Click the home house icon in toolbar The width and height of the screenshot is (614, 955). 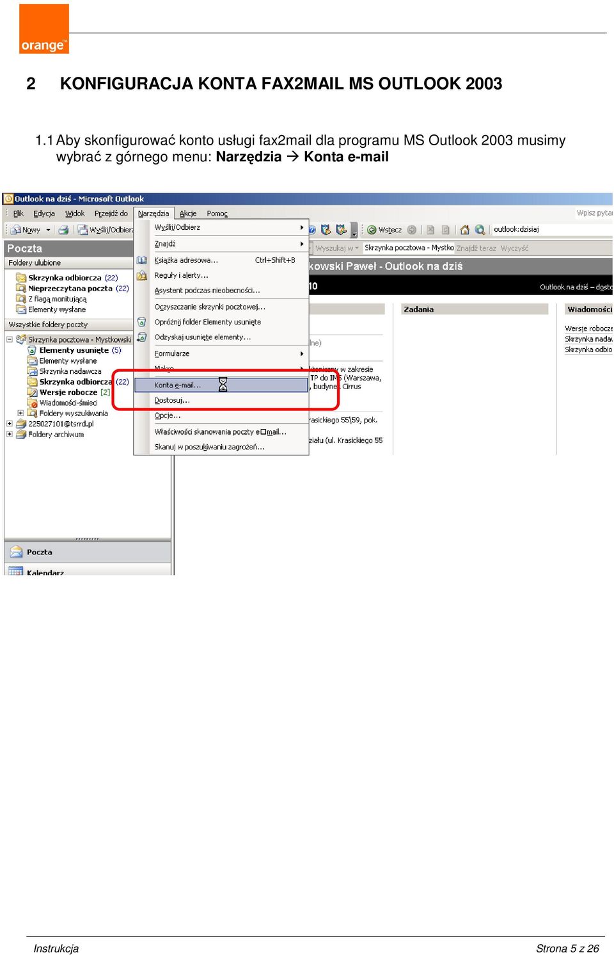tap(465, 230)
